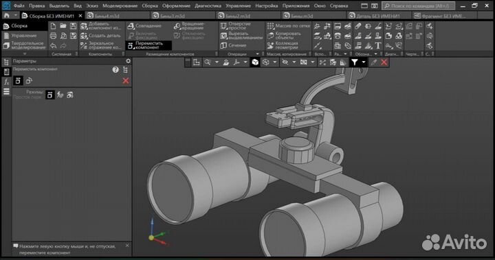Click Зеркальное отражение компонентов command

point(101,45)
